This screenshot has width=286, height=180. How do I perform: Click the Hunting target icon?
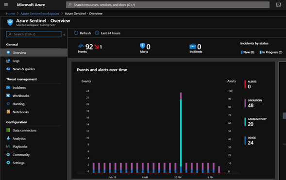point(8,104)
